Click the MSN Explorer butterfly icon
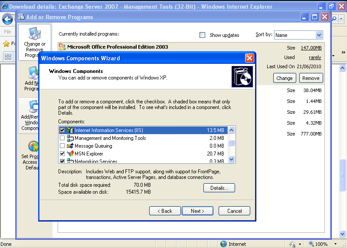This screenshot has height=248, width=347. coord(70,154)
